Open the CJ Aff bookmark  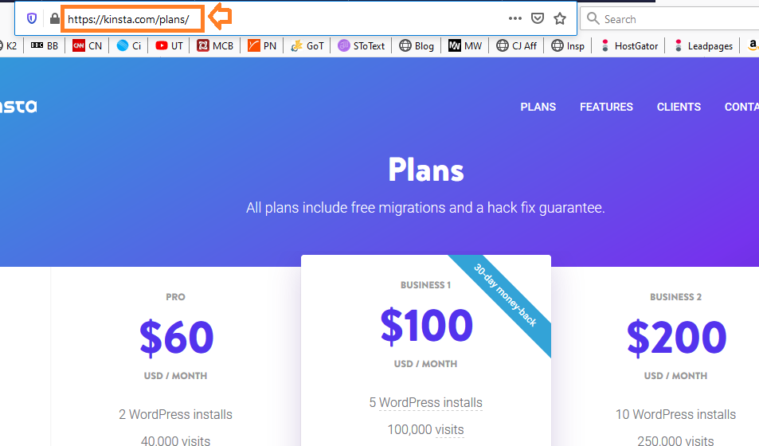pyautogui.click(x=517, y=45)
